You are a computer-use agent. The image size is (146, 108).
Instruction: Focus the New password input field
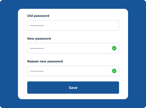(73, 48)
